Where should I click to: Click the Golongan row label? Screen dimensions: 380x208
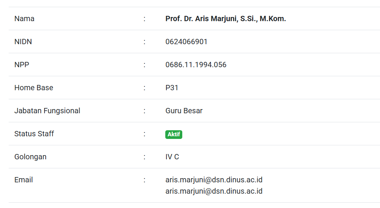(30, 157)
